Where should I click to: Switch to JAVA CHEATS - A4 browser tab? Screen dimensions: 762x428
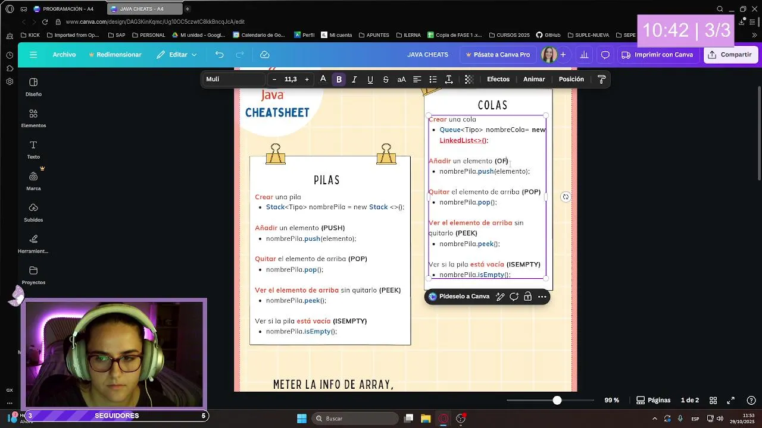pyautogui.click(x=145, y=9)
